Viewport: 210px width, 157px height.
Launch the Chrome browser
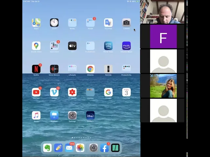[91, 69]
